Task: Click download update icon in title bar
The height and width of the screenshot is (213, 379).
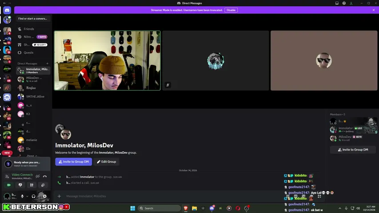Action: click(x=351, y=3)
